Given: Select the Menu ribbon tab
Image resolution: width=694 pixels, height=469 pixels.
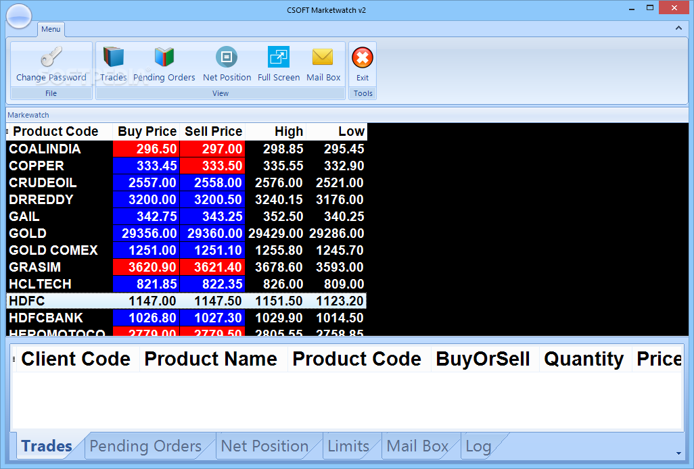Looking at the screenshot, I should click(x=51, y=29).
